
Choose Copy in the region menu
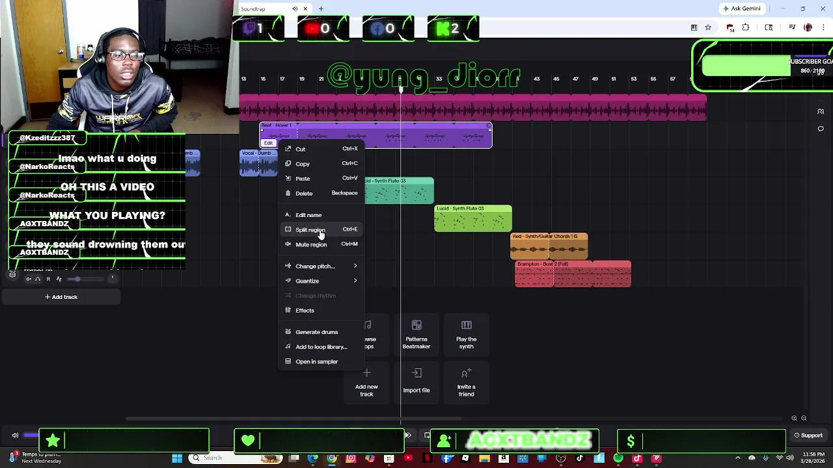pyautogui.click(x=321, y=164)
